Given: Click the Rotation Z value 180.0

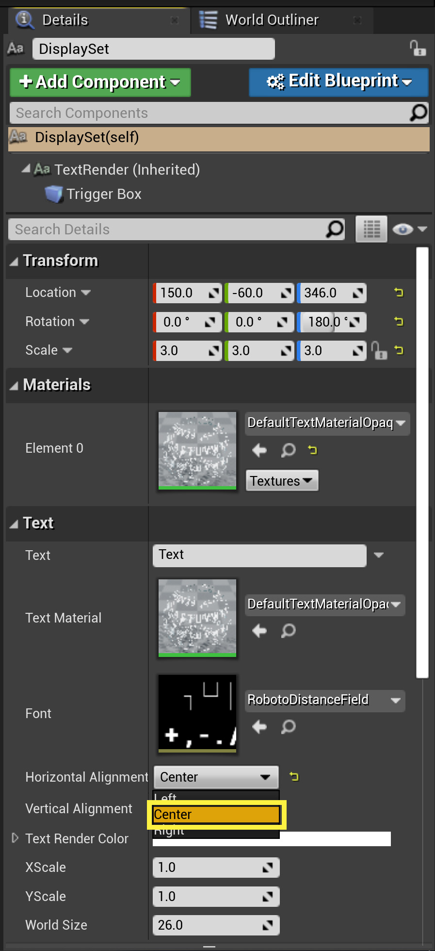Looking at the screenshot, I should [x=332, y=322].
